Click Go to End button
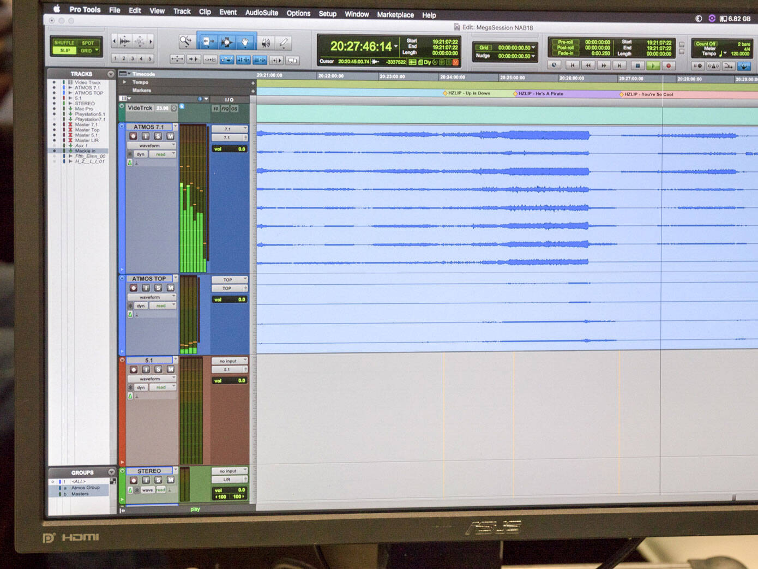The image size is (758, 569). pos(619,65)
